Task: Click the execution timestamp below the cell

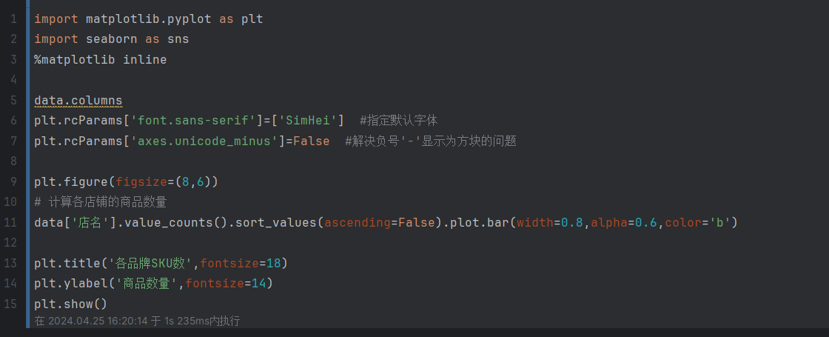Action: pyautogui.click(x=137, y=321)
